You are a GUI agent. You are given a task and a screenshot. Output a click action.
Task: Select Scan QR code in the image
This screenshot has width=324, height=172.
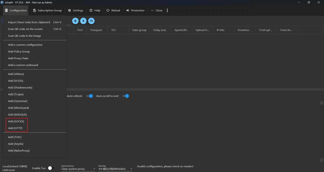(35, 36)
